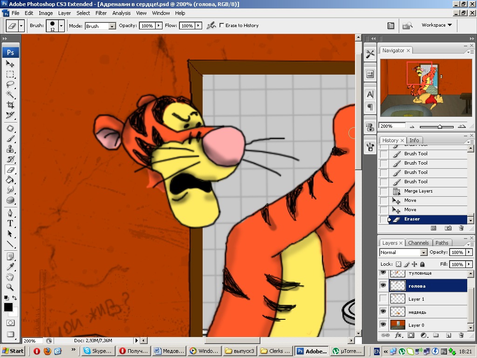Select the Horizontal Type tool
This screenshot has height=358, width=477.
click(x=10, y=223)
